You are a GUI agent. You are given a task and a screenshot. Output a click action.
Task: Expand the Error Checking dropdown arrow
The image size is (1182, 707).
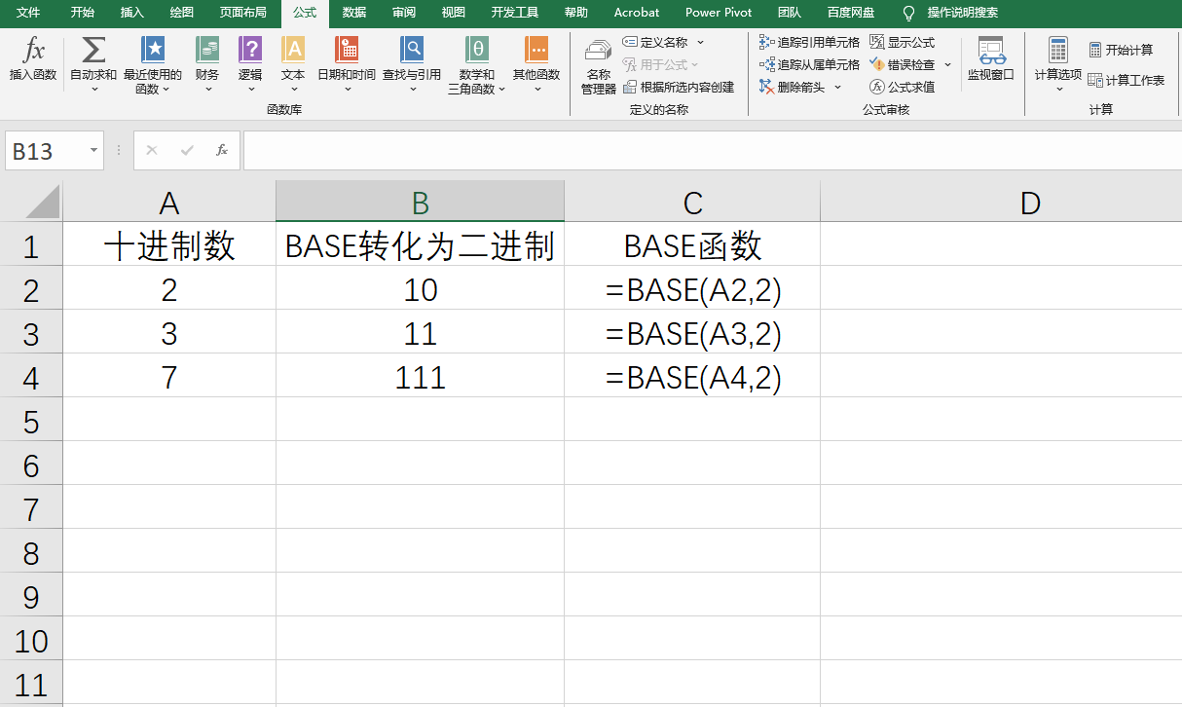pyautogui.click(x=947, y=64)
